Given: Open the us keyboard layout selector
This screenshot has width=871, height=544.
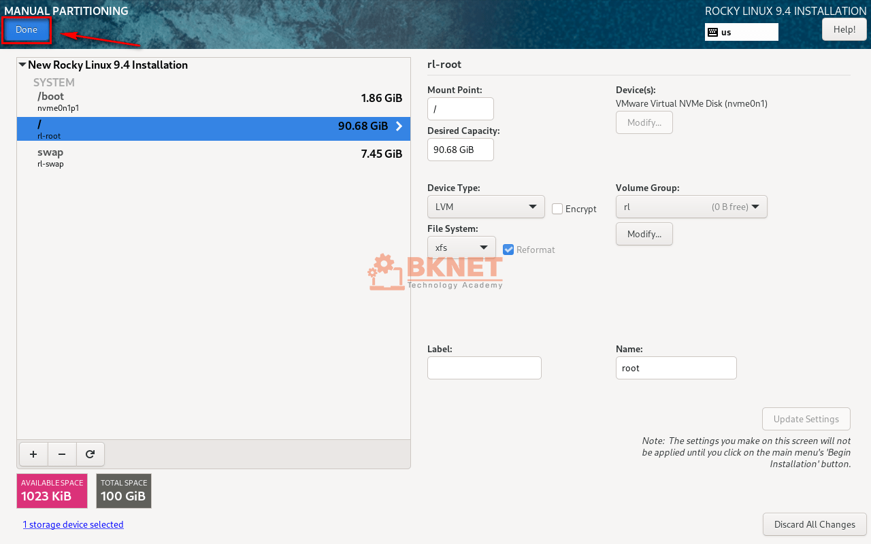Looking at the screenshot, I should point(741,31).
